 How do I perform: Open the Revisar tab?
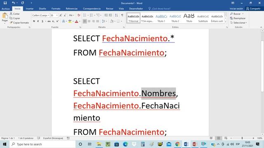[x=110, y=9]
